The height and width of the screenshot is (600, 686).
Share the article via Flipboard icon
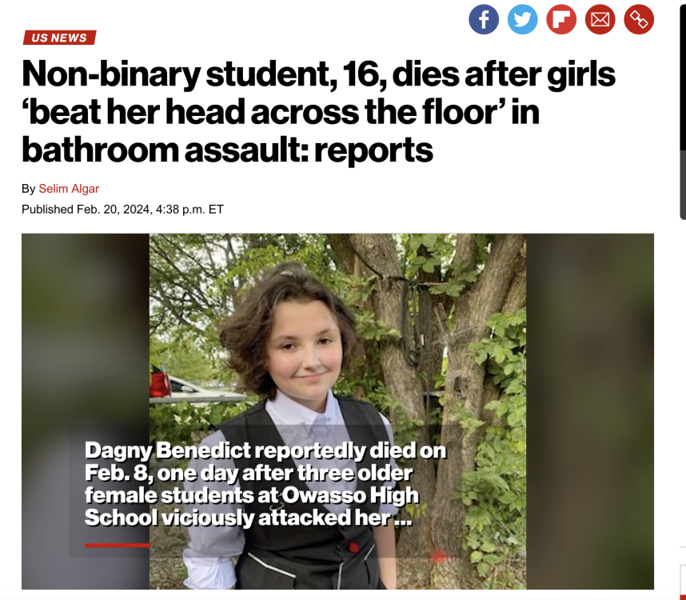[561, 20]
